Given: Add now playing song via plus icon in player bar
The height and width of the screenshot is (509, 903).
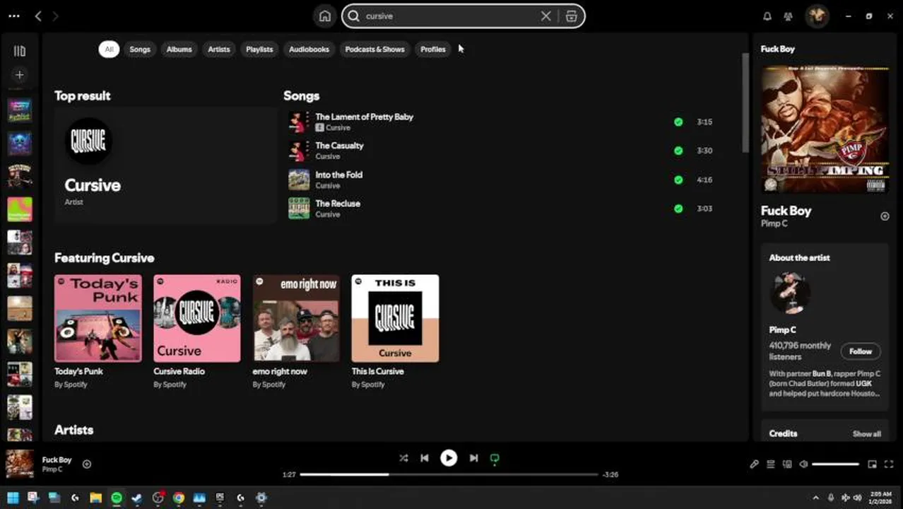Looking at the screenshot, I should (x=87, y=464).
